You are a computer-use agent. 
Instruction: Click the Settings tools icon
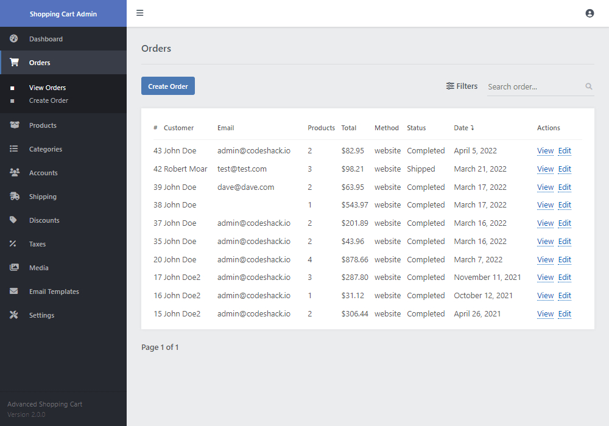[x=13, y=315]
